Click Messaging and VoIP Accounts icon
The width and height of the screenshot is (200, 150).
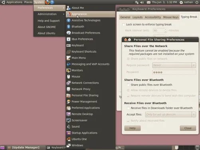coord(68,64)
